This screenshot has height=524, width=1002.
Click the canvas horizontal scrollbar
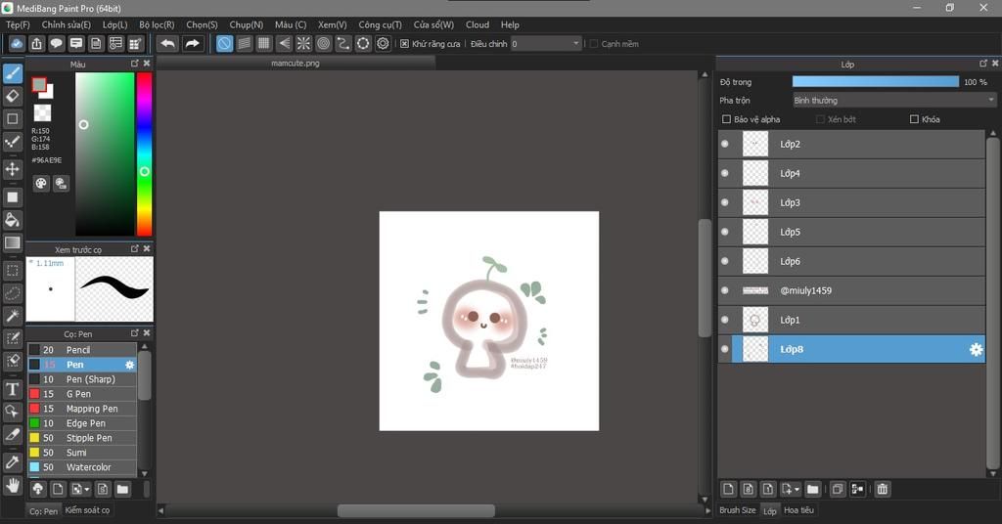tap(416, 510)
